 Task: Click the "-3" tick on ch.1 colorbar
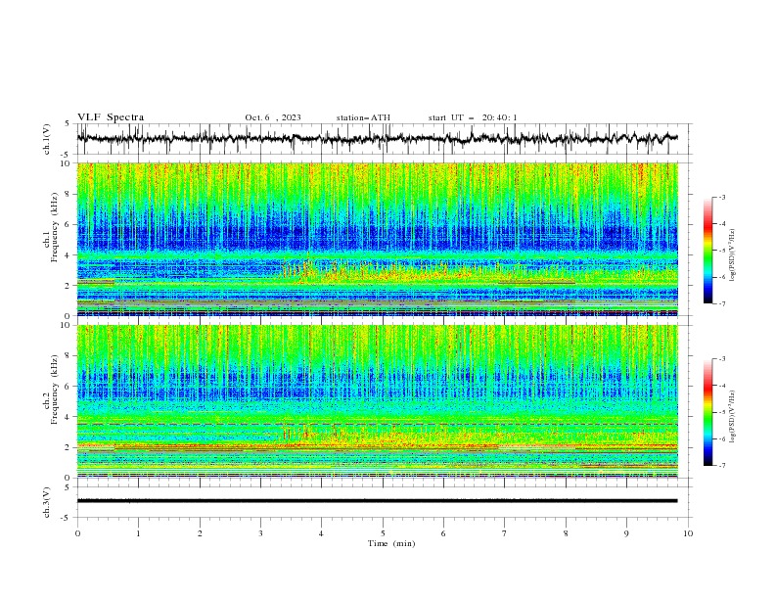click(721, 197)
